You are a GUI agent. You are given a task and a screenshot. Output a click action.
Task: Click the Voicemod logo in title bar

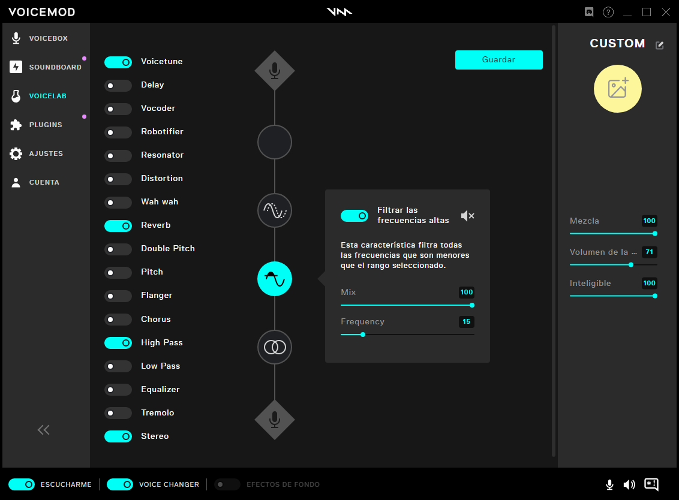coord(339,12)
